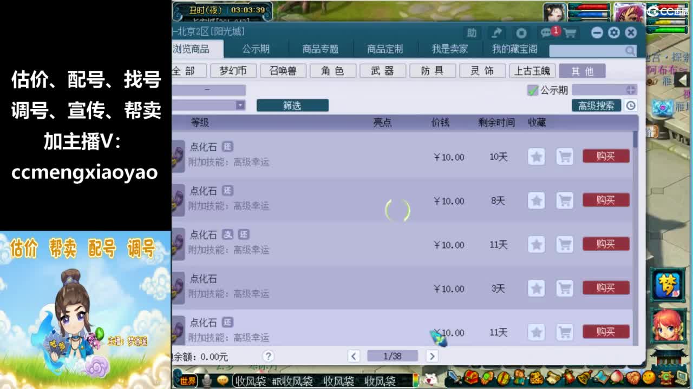Screen dimensions: 693x389
Task: Open the messages chat bubble with badge
Action: pyautogui.click(x=547, y=33)
